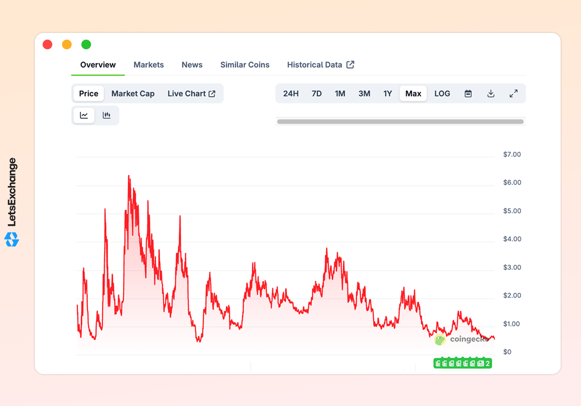This screenshot has height=406, width=581.
Task: Click the LetsExchange logo icon
Action: [x=12, y=239]
